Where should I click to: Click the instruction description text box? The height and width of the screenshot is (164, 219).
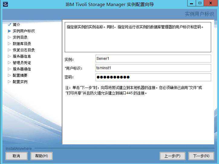(138, 37)
